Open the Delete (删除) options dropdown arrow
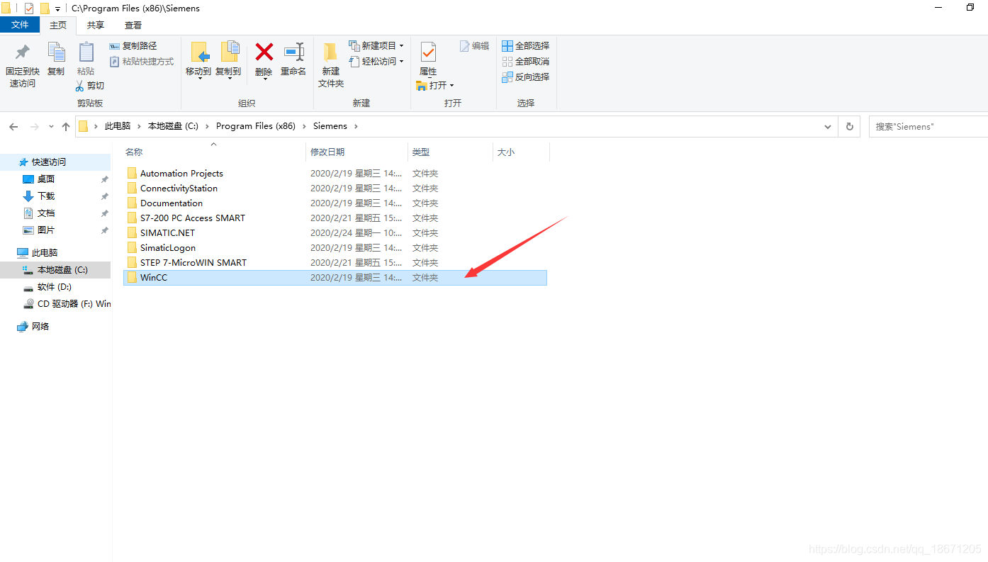 264,78
